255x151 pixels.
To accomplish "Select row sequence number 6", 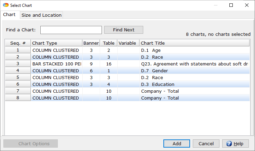I will click(x=18, y=84).
